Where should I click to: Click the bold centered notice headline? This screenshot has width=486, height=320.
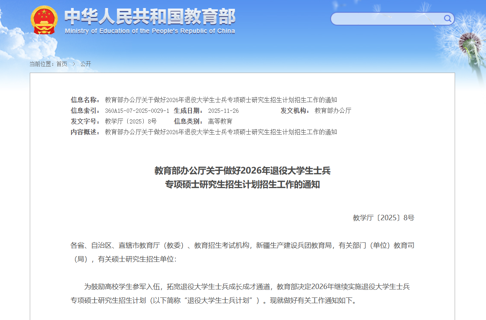242,178
